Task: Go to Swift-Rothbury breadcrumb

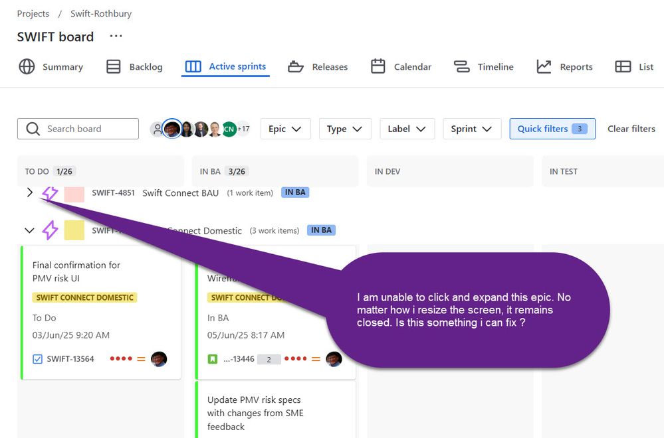Action: tap(101, 13)
